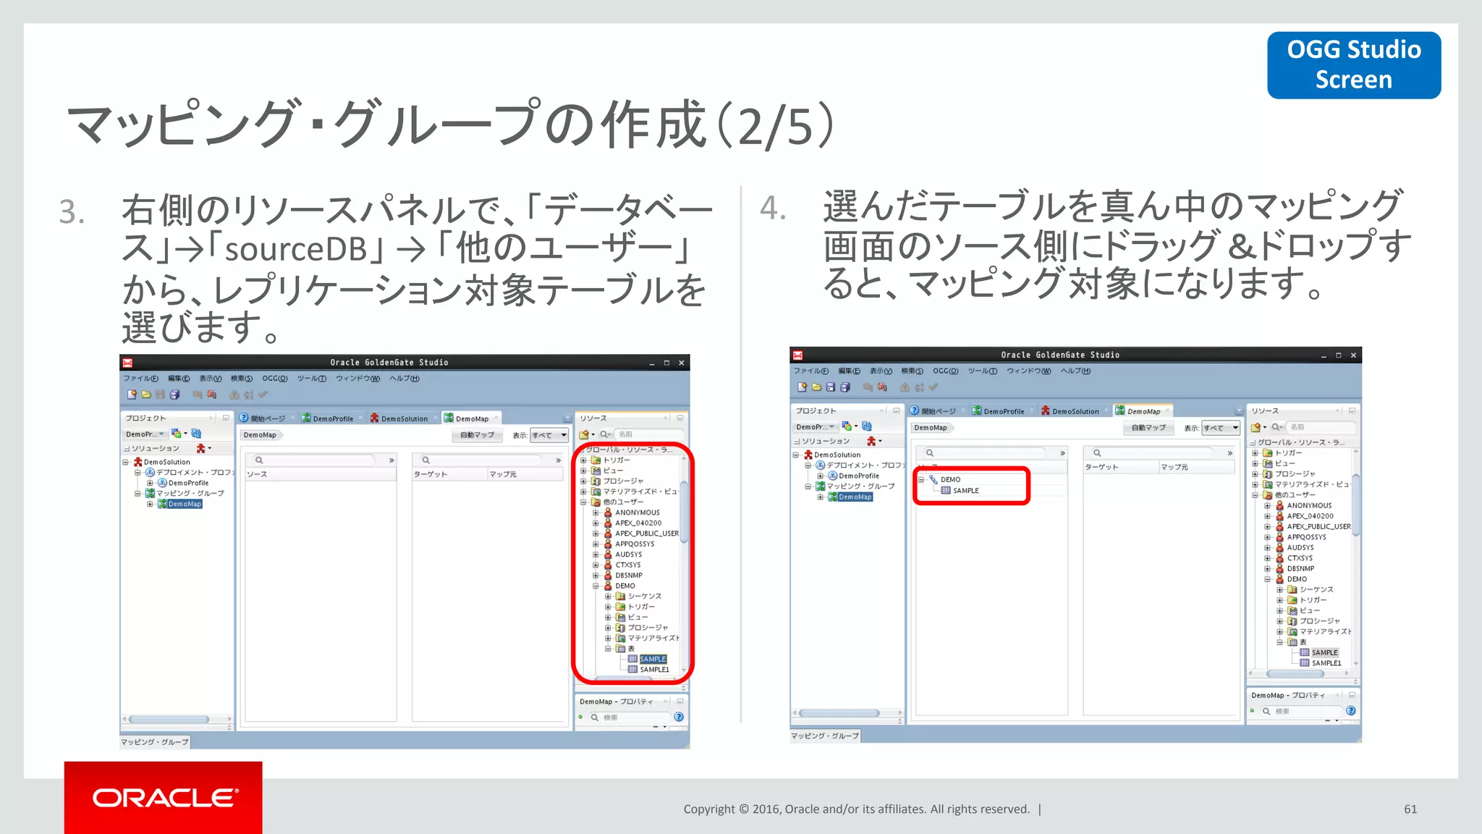Click the double-chevron icon in step 3 ソース pane
Image resolution: width=1482 pixels, height=834 pixels.
[x=391, y=460]
